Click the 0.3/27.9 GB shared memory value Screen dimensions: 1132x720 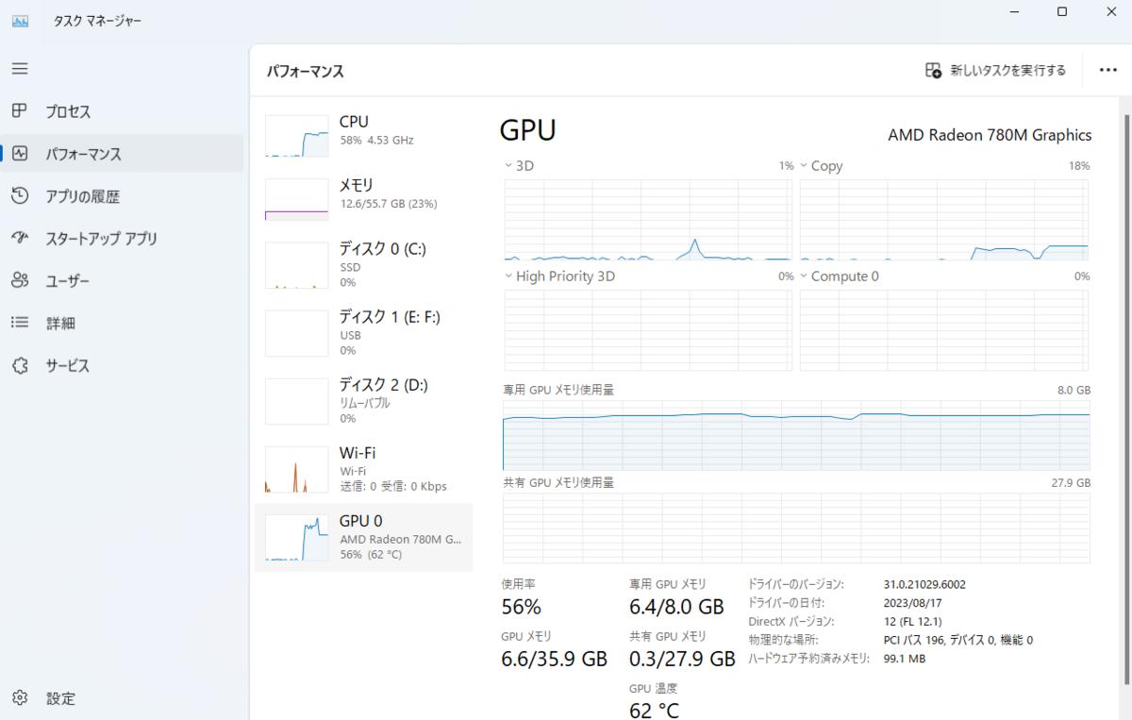tap(682, 659)
